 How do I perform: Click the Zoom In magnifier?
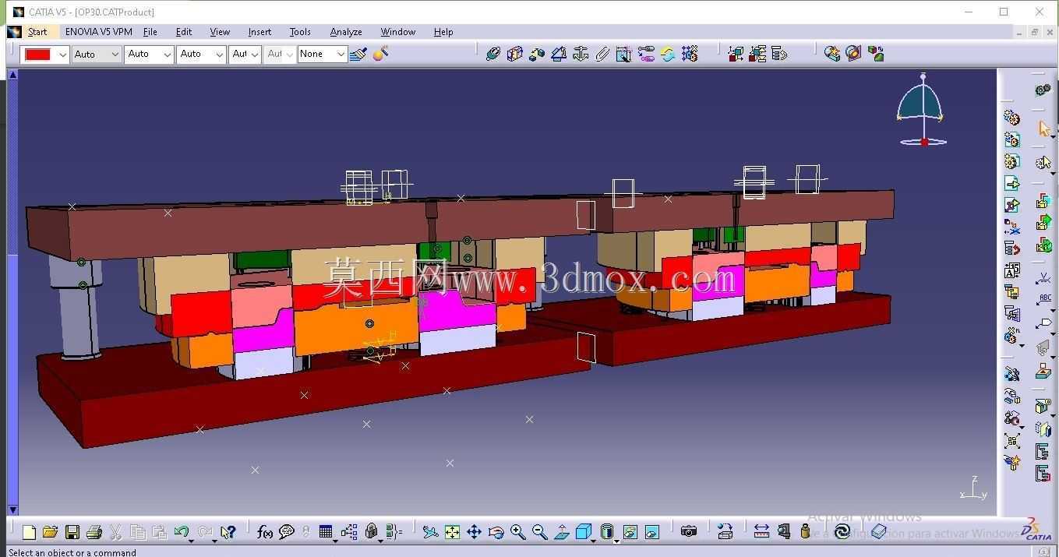[x=517, y=532]
